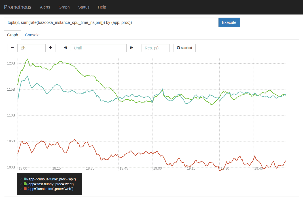Click the teal curious-turtle color swatch

click(x=25, y=179)
